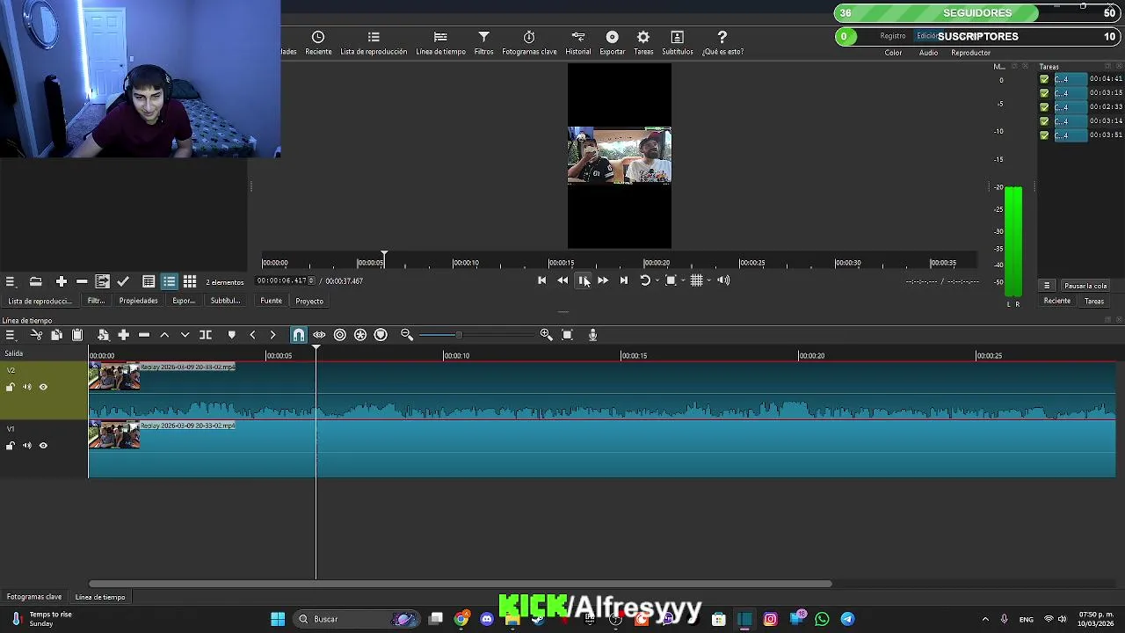Click the current timecode field 00:00:06.417
Viewport: 1125px width, 633px height.
coord(281,281)
